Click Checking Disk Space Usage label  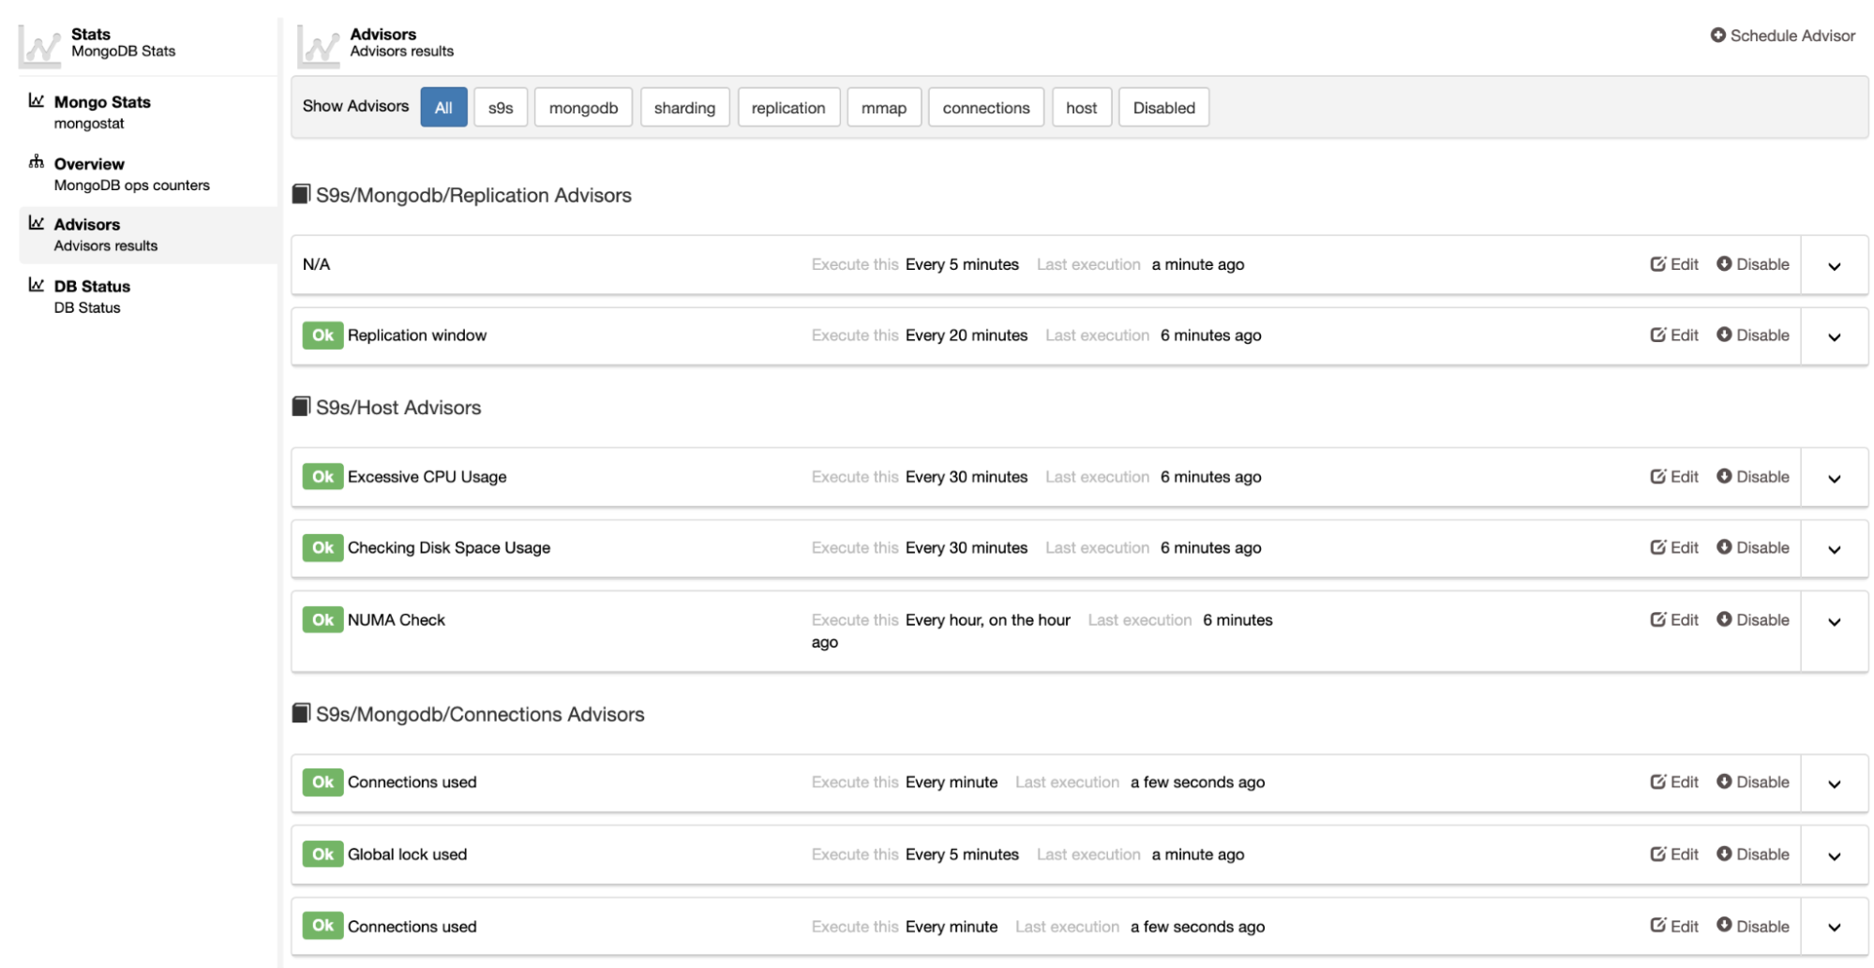point(449,548)
